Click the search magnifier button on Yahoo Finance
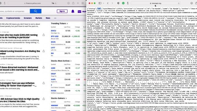The height and width of the screenshot is (111, 197). pyautogui.click(x=36, y=11)
